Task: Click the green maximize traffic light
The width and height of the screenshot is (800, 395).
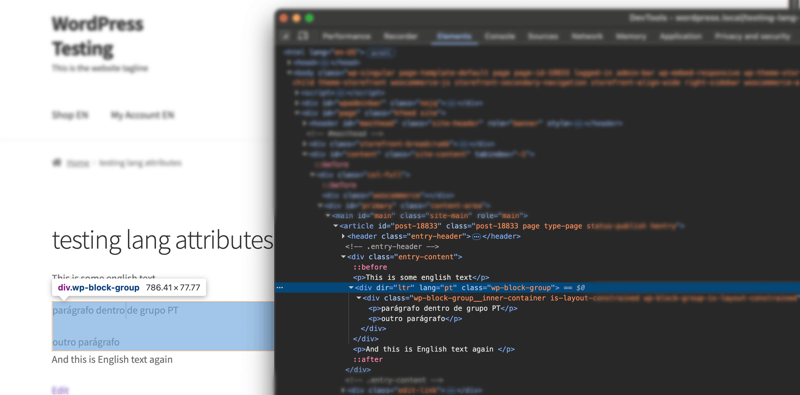Action: click(309, 18)
